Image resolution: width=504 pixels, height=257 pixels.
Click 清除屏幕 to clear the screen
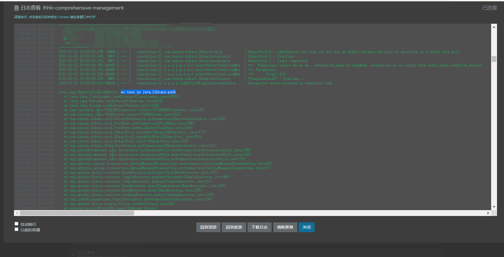coord(285,227)
